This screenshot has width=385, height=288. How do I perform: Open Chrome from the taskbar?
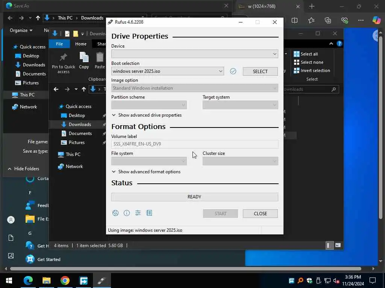[x=65, y=280]
